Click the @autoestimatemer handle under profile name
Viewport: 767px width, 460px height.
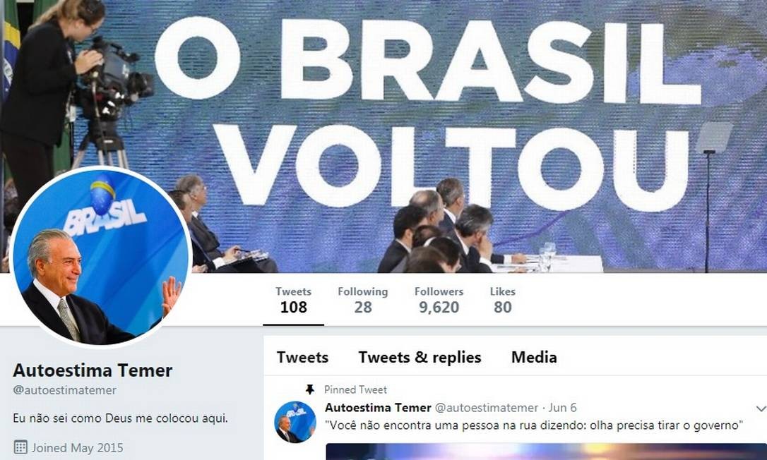tap(64, 390)
